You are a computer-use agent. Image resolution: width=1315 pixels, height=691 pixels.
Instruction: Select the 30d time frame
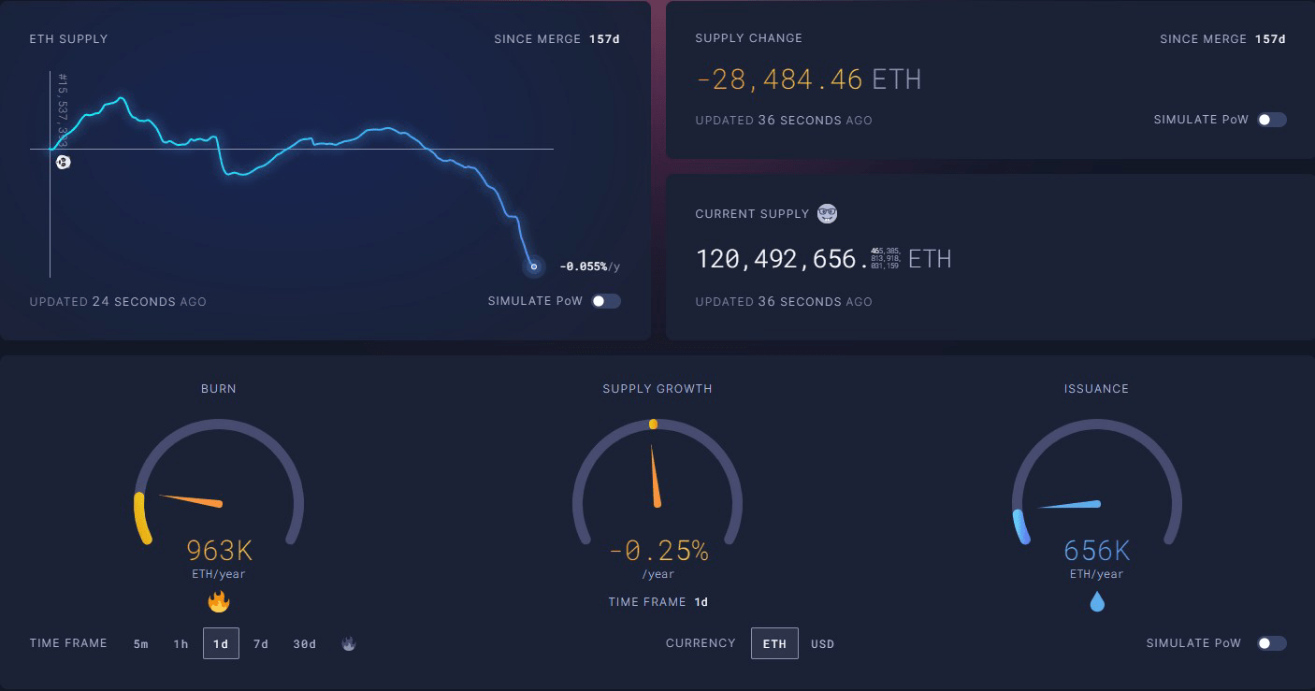tap(304, 643)
